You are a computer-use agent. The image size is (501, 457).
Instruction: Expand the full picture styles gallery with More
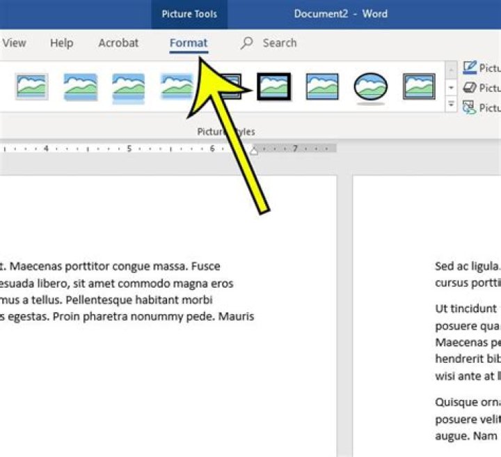[x=451, y=104]
